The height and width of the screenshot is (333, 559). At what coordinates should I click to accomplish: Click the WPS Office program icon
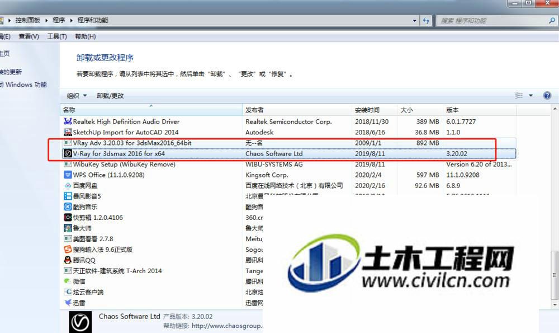point(68,175)
